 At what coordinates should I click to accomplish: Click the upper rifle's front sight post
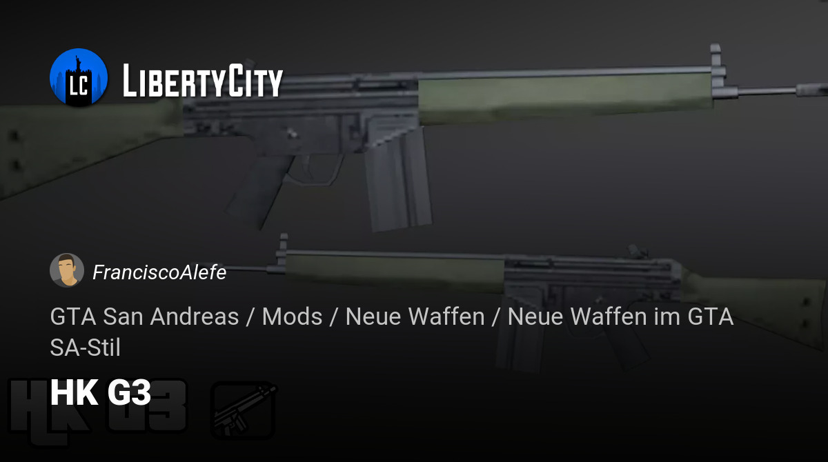[x=714, y=57]
